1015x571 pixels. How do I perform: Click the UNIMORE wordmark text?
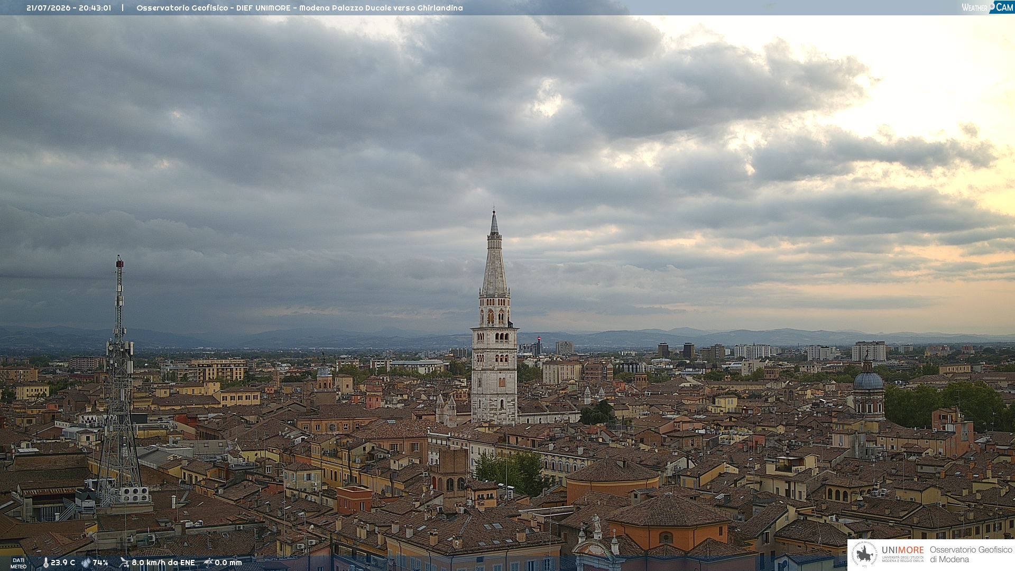(903, 550)
